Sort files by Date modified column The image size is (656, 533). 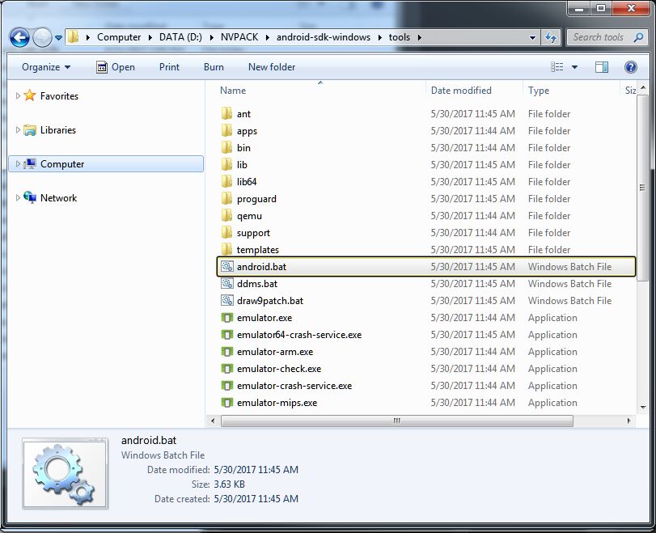(x=462, y=90)
